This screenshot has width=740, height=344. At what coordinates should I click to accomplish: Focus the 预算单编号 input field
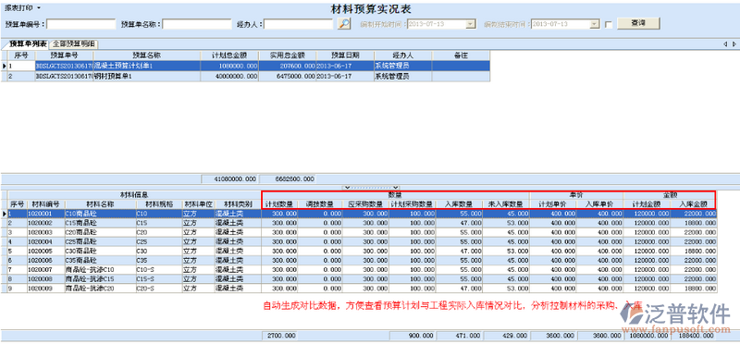pos(81,24)
